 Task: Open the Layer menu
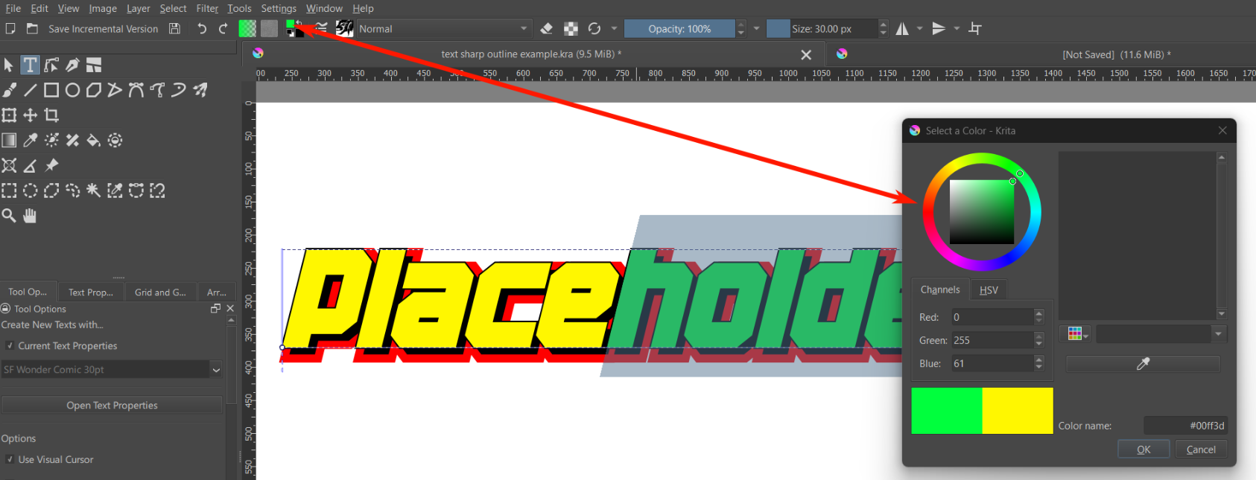(138, 8)
